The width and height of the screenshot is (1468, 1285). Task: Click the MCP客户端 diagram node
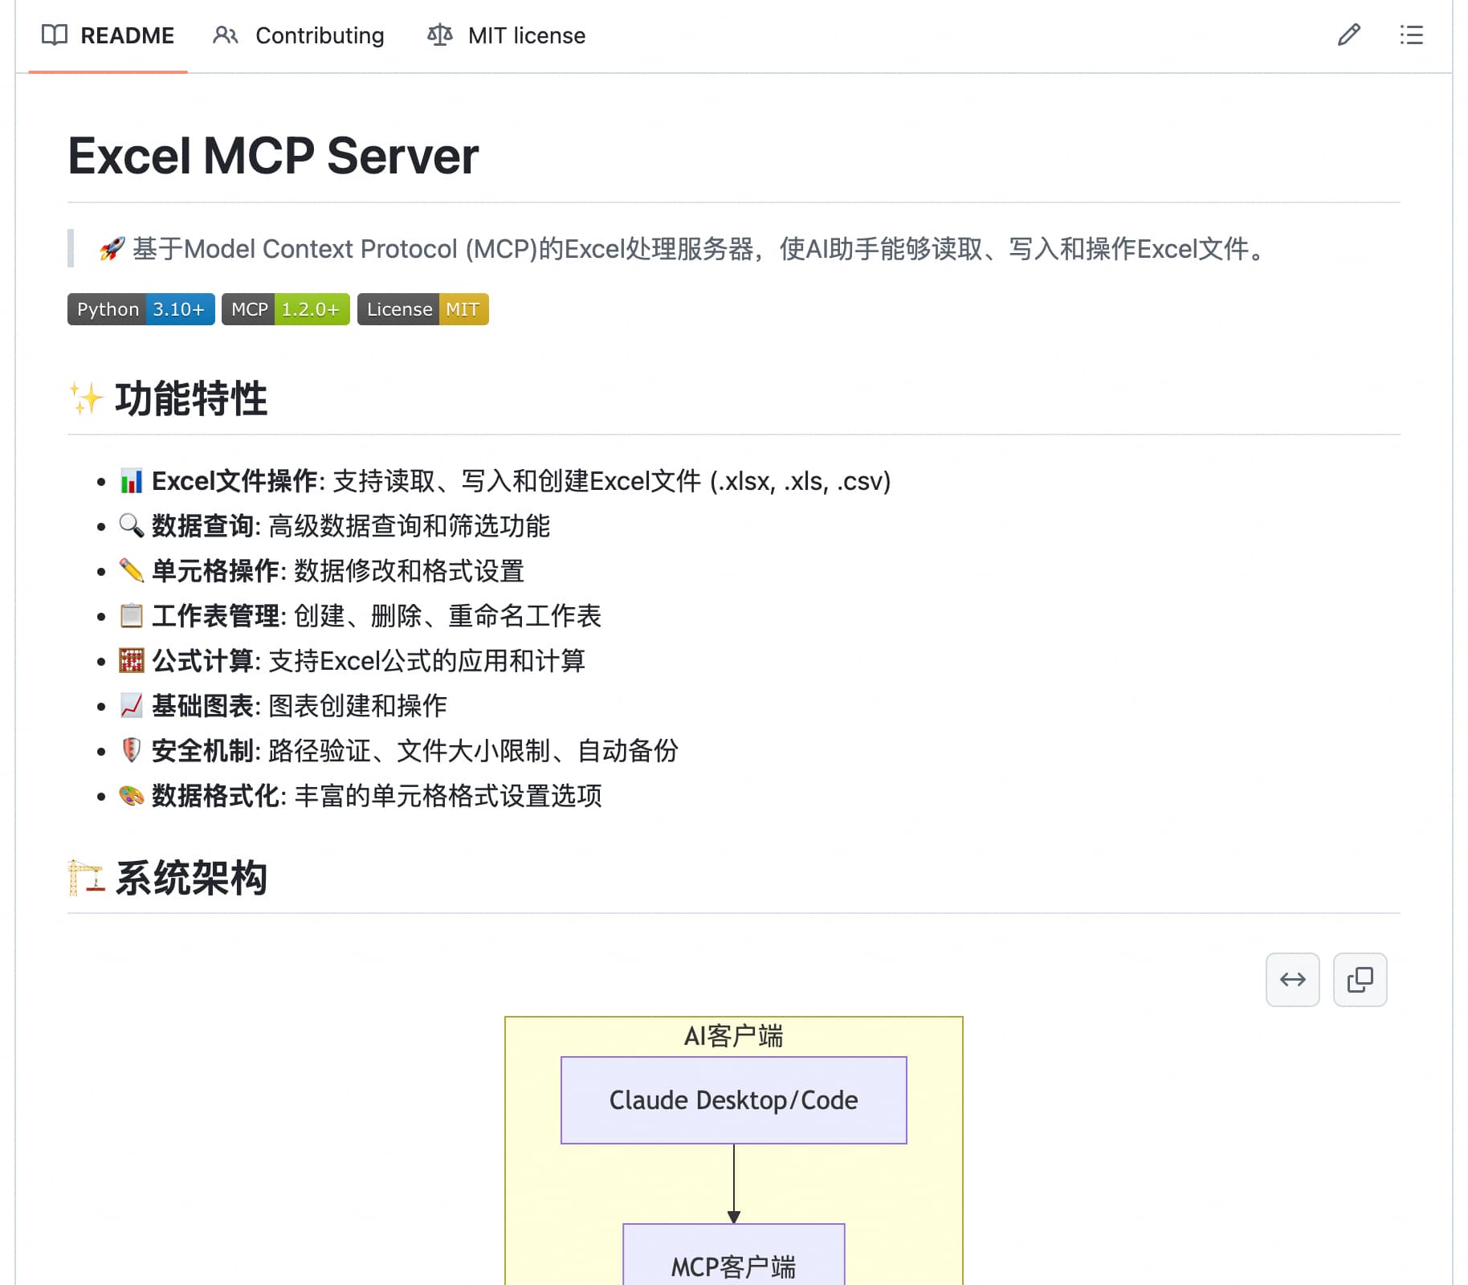coord(734,1254)
